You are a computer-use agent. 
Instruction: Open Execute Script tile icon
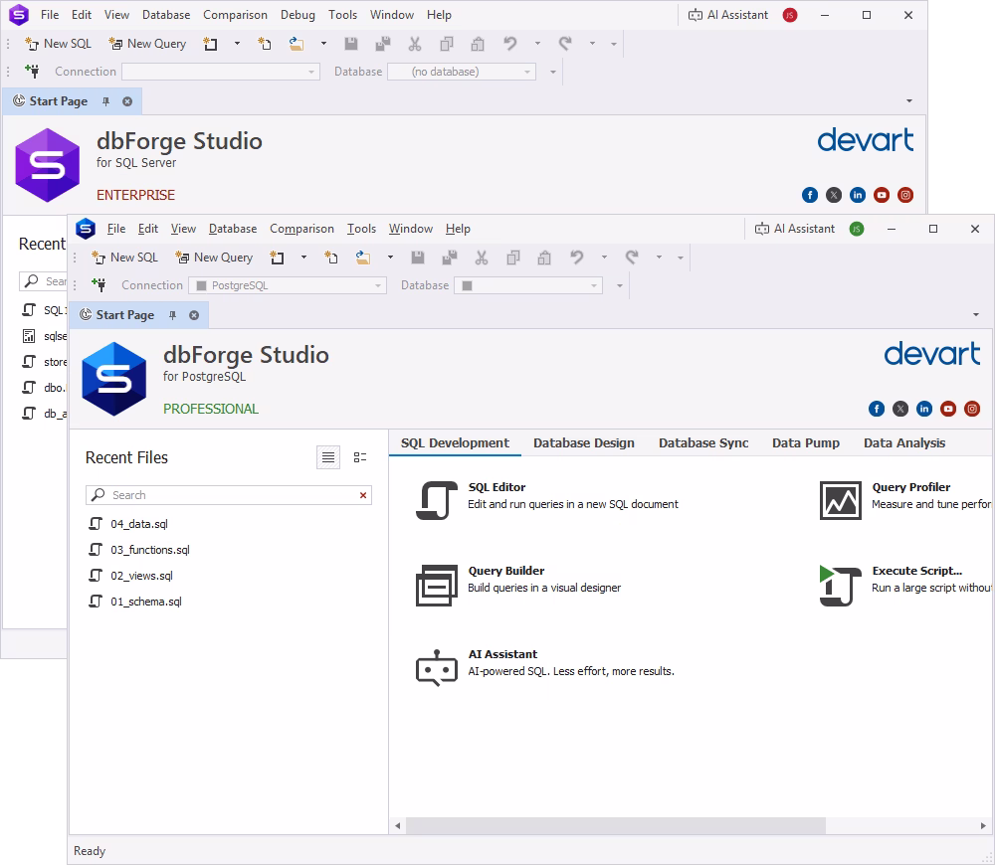coord(841,586)
